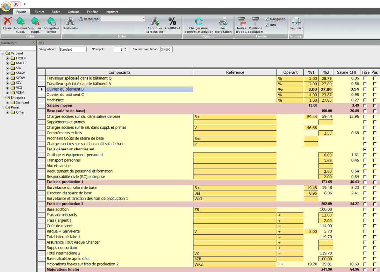Open quick access toolbar customize arrow
The height and width of the screenshot is (272, 380).
(24, 4)
